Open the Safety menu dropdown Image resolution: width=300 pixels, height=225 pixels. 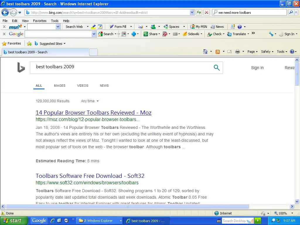click(267, 52)
